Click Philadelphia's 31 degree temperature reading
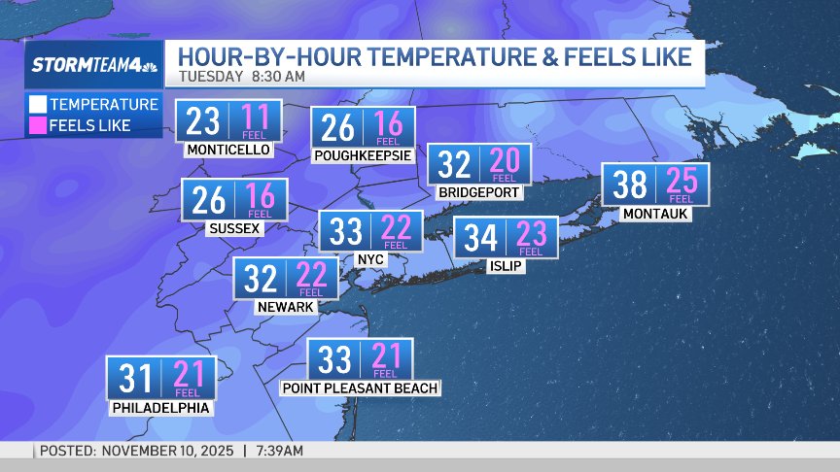 pos(137,378)
